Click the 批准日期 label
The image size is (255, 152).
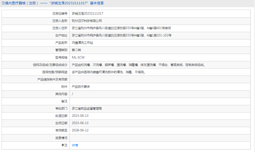pyautogui.click(x=61, y=116)
